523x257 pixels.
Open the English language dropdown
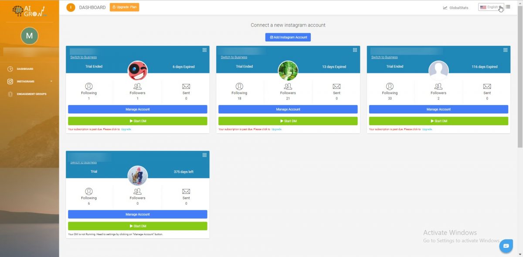[491, 7]
